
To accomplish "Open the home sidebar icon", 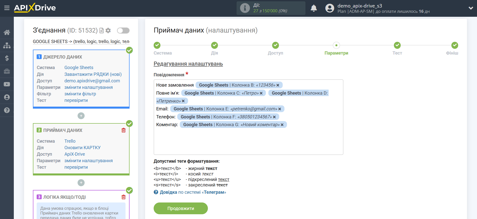I will (x=7, y=32).
